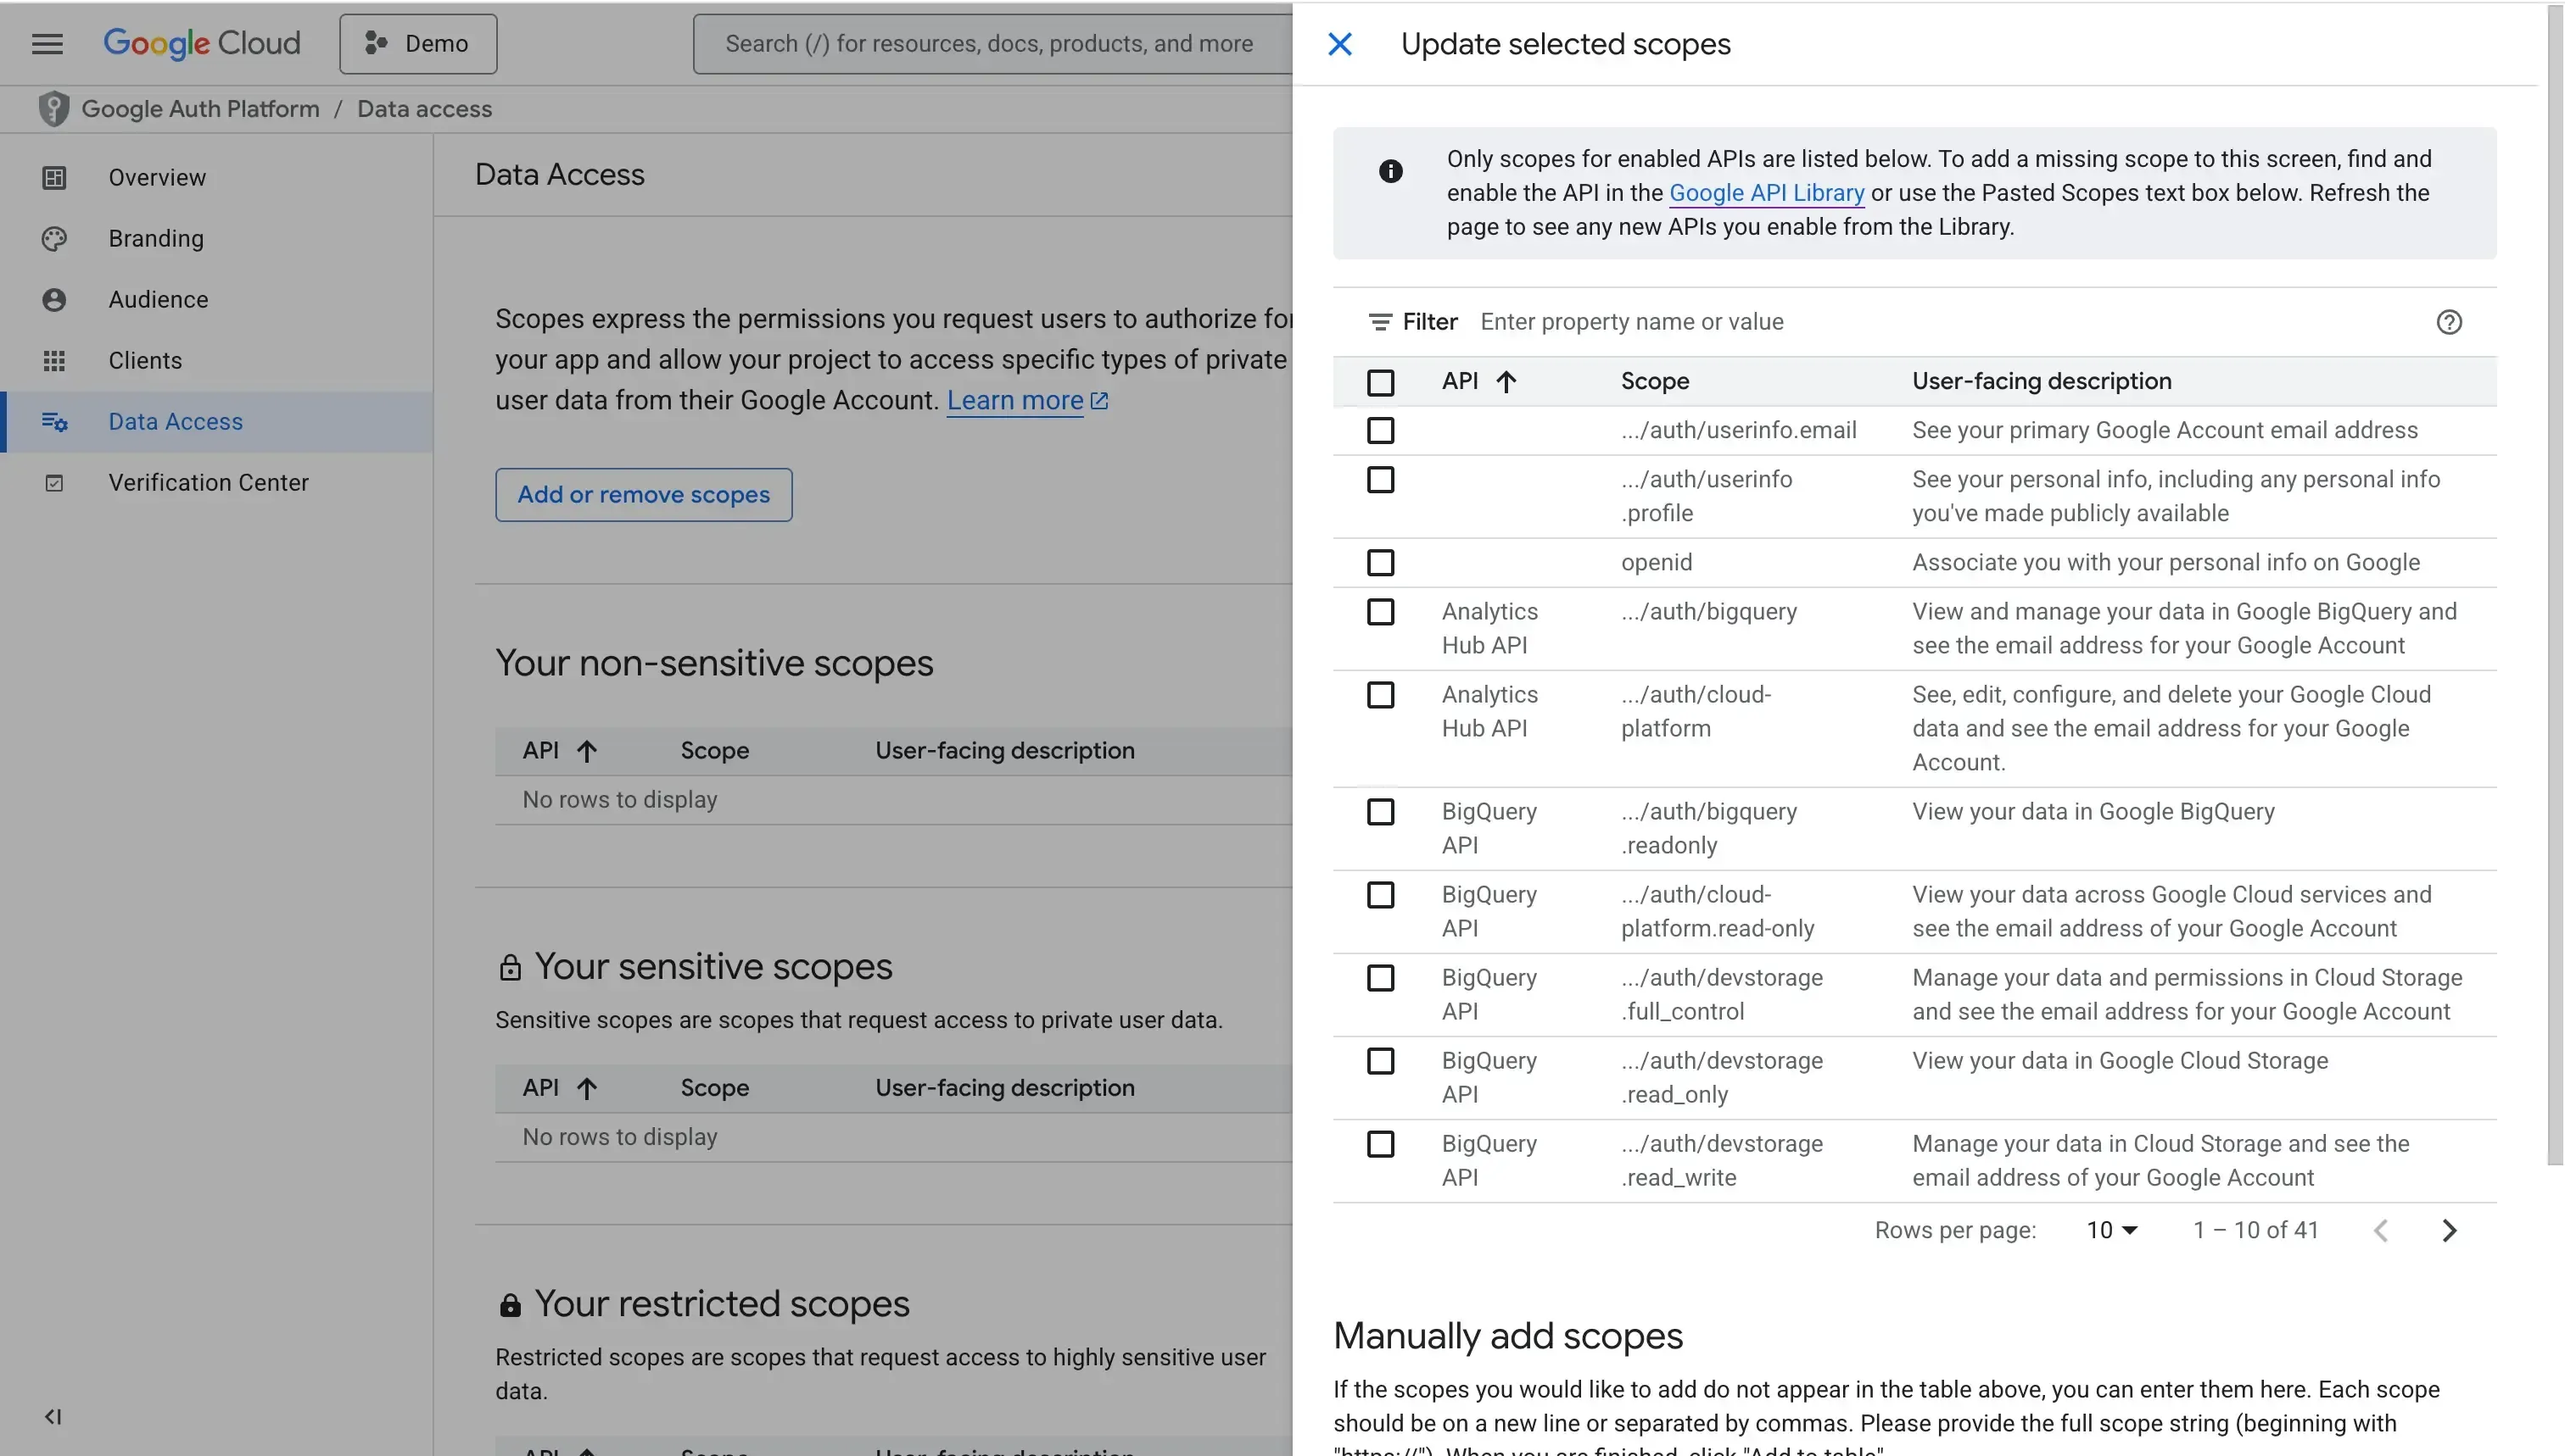Open the filter help question mark
Viewport: 2565px width, 1456px height.
[2448, 322]
